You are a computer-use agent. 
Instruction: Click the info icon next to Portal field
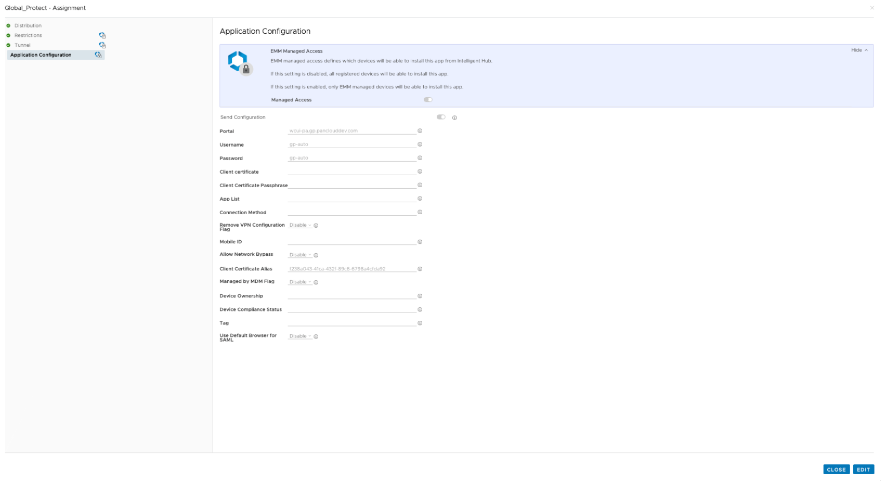tap(420, 131)
